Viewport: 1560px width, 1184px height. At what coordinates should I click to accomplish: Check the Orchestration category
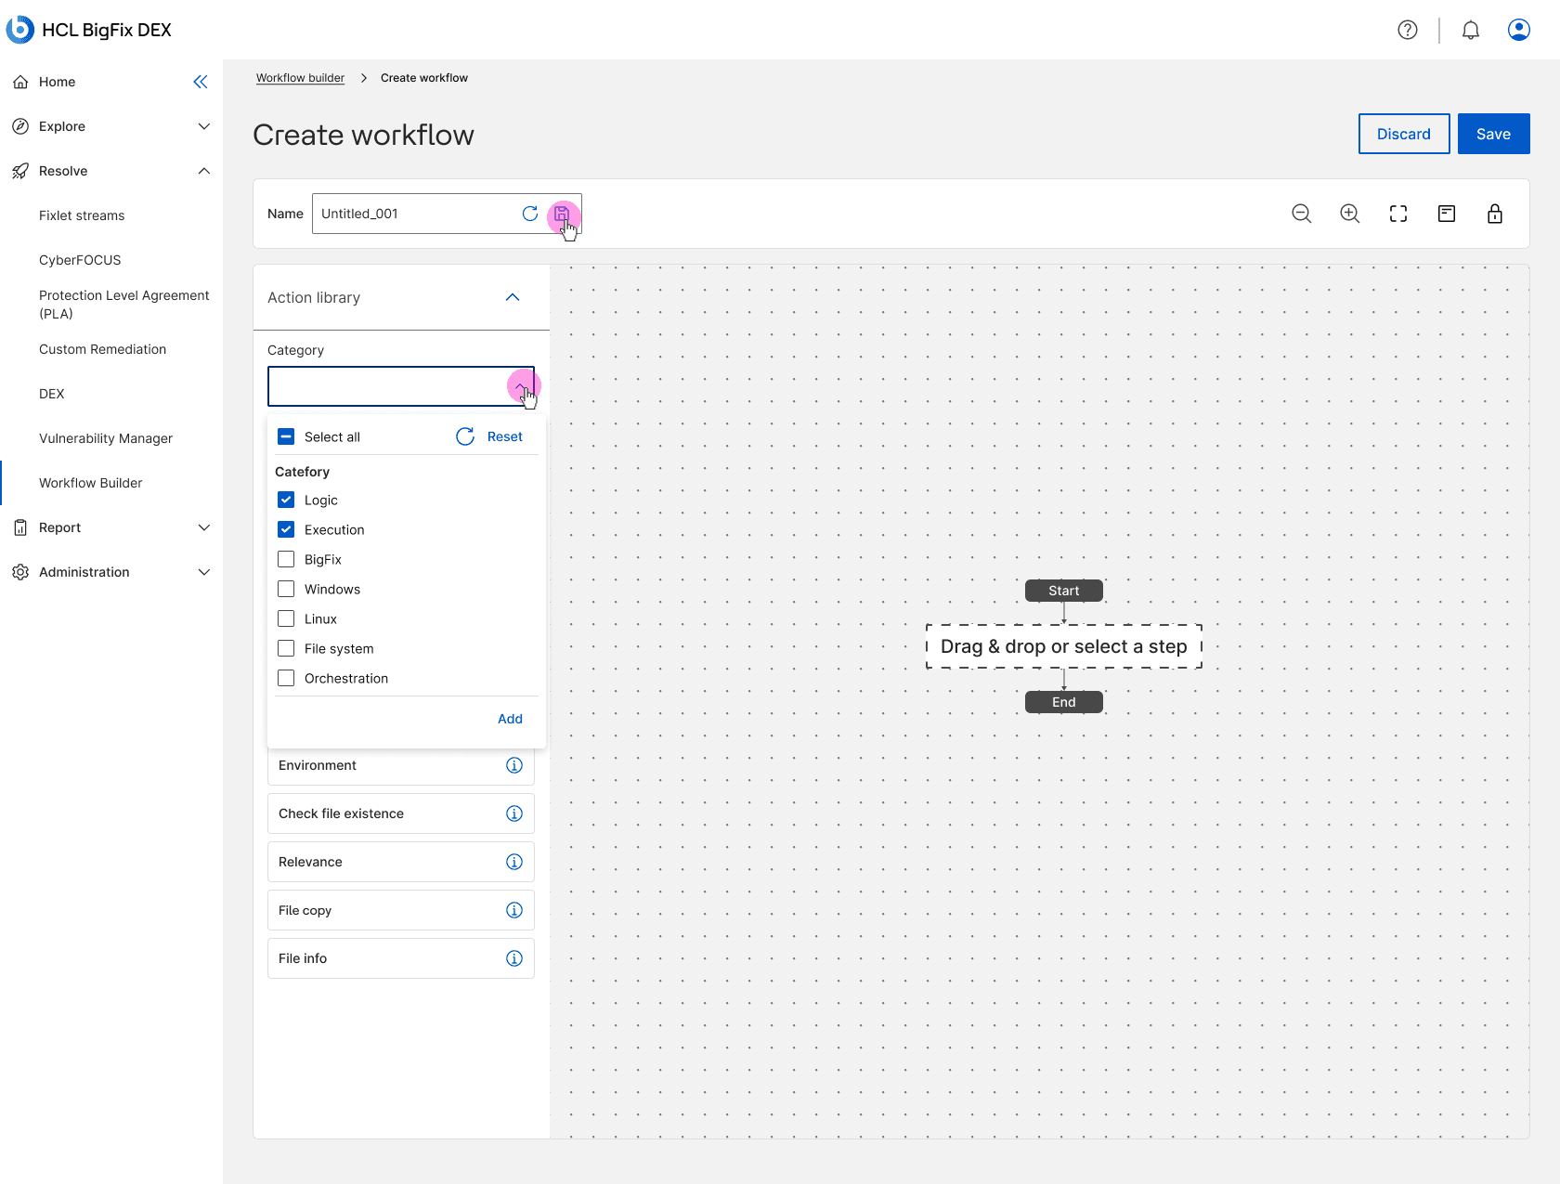pyautogui.click(x=286, y=678)
